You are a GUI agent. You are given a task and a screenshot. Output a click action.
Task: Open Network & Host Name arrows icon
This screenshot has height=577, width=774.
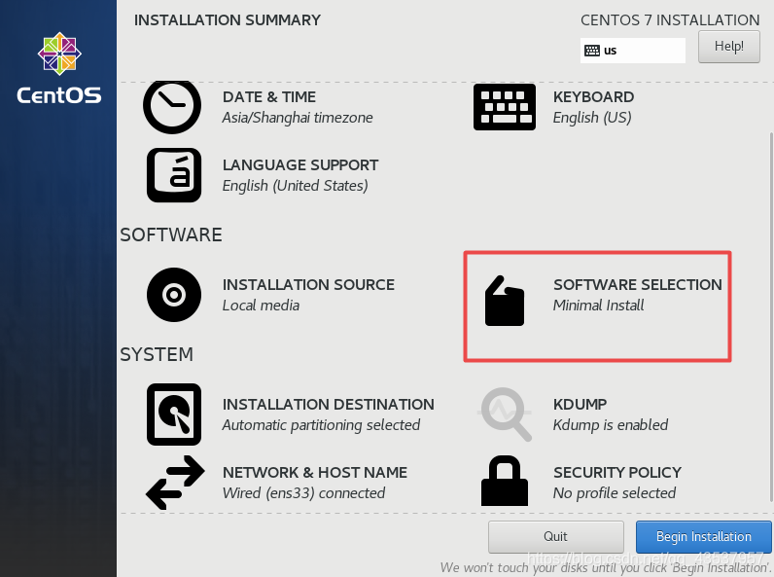click(x=175, y=483)
